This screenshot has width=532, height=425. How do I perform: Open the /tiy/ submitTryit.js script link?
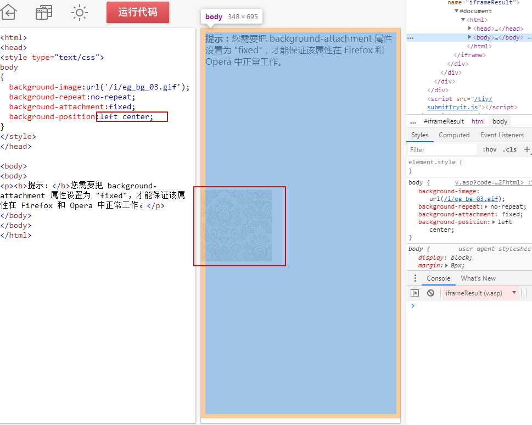[460, 103]
